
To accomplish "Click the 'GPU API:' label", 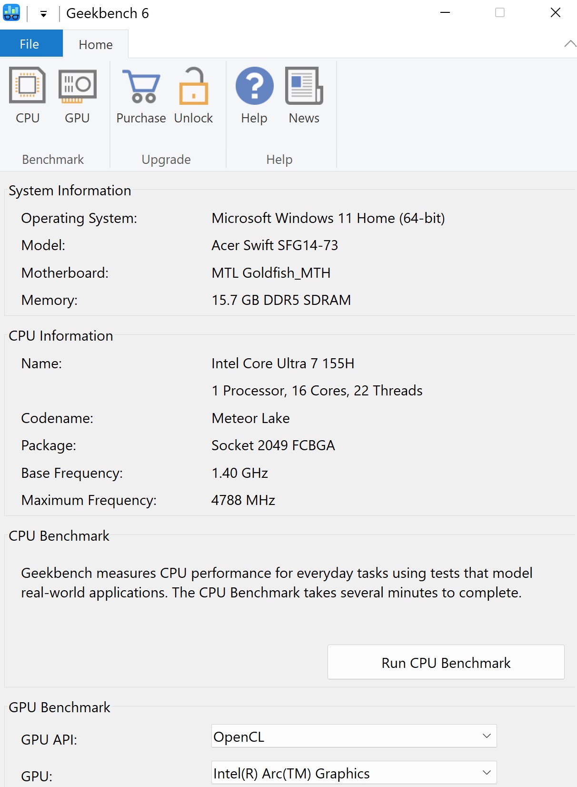I will 49,740.
